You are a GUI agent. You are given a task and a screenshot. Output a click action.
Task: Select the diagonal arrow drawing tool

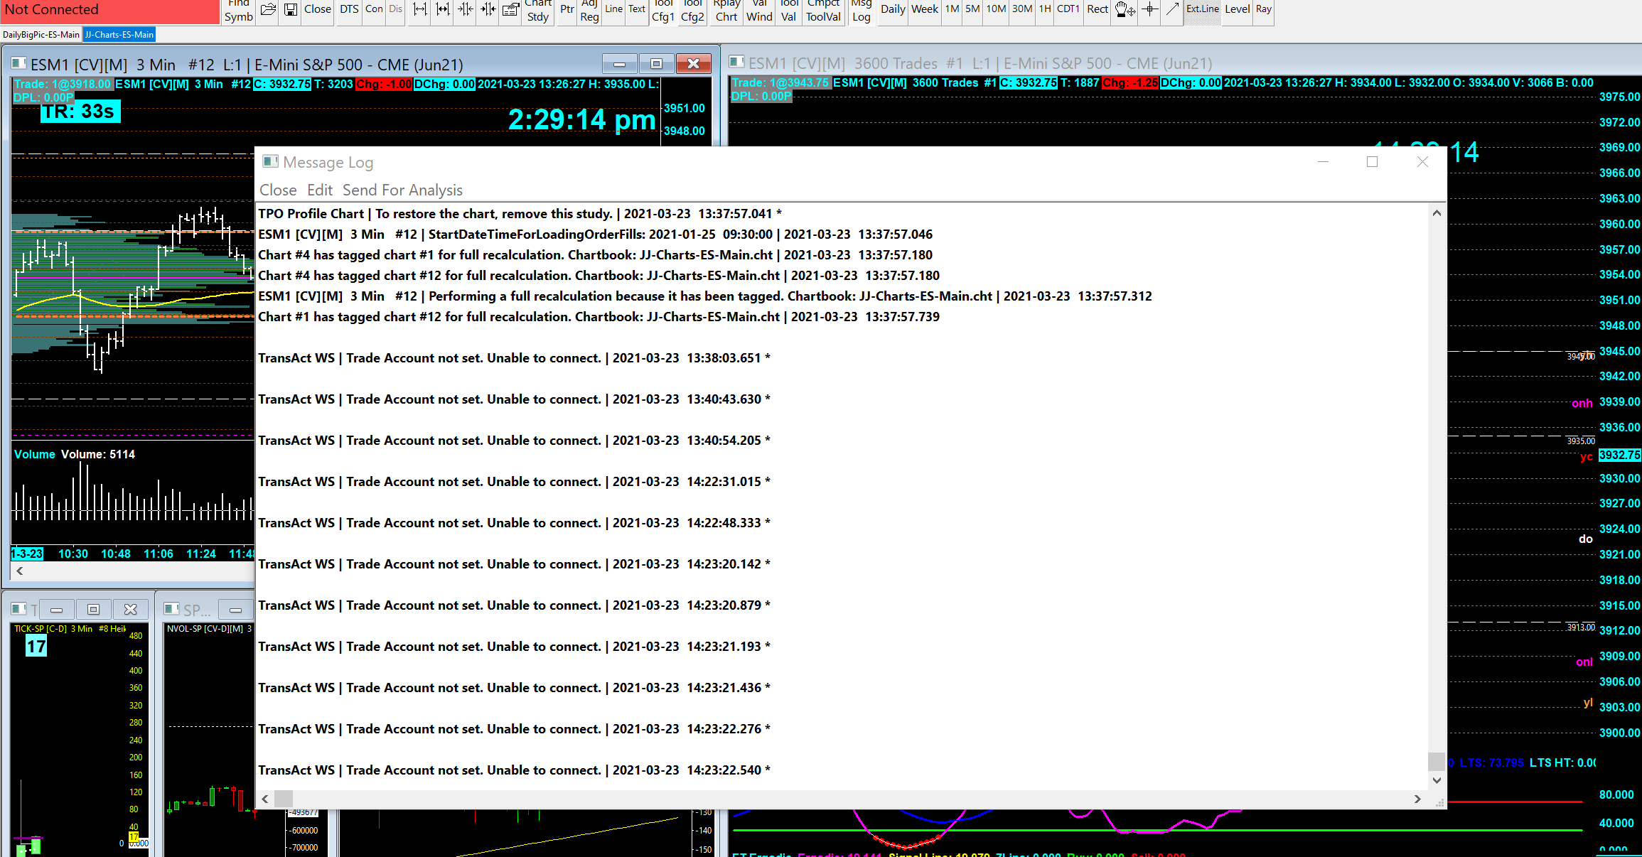pyautogui.click(x=1172, y=9)
